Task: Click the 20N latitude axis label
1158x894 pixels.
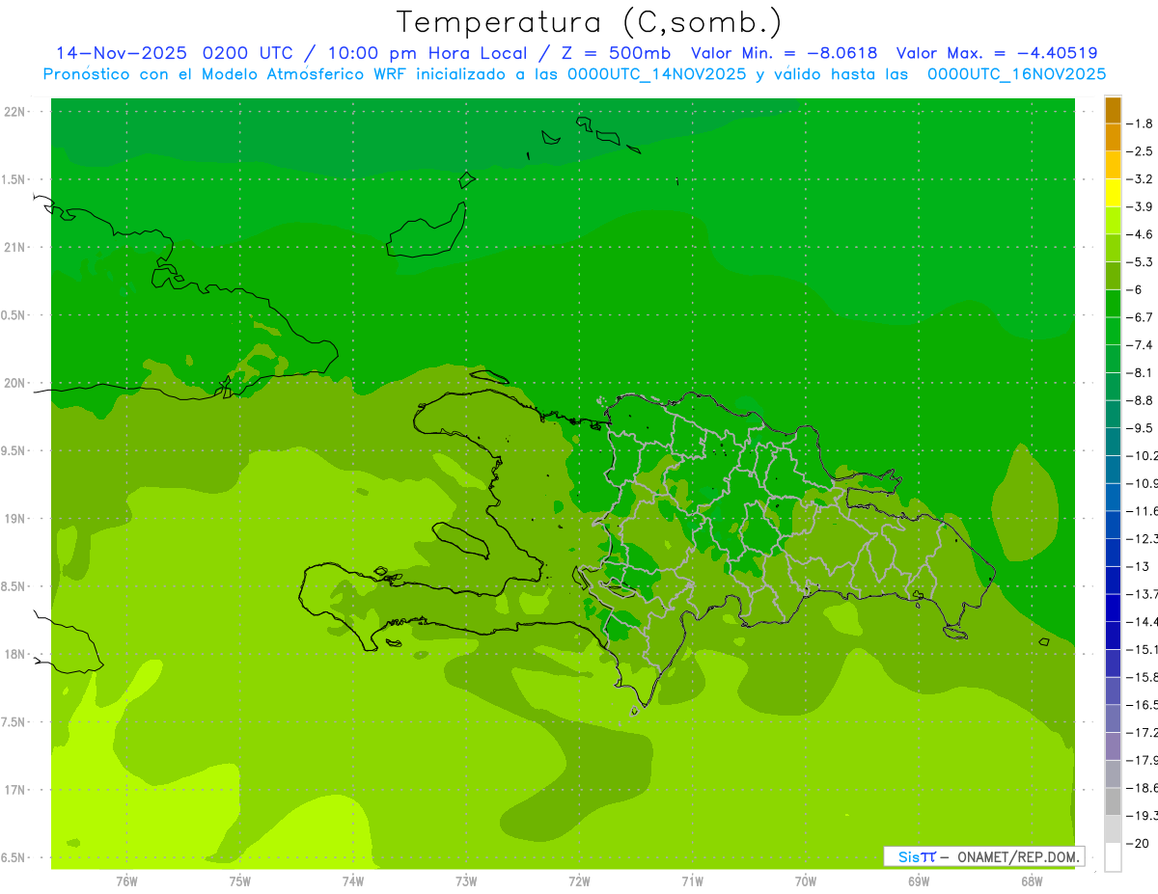Action: [x=14, y=383]
